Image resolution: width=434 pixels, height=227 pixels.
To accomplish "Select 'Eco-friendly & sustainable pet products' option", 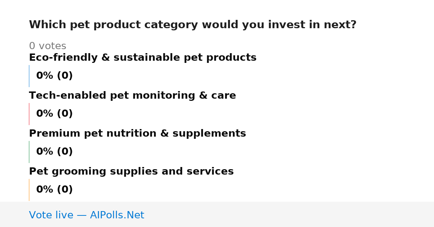I will [143, 58].
